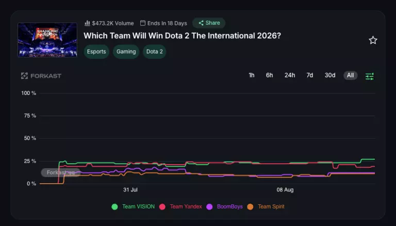Open the Dota 2 tag
The width and height of the screenshot is (396, 226).
(155, 52)
